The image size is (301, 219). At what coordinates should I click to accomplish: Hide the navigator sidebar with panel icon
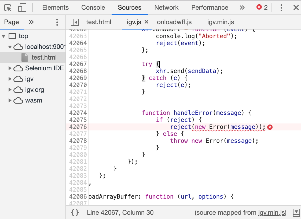pos(75,22)
